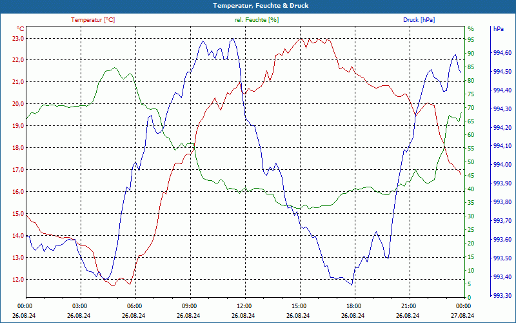
Task: Click the red '°C' axis unit label
Action: 21,28
